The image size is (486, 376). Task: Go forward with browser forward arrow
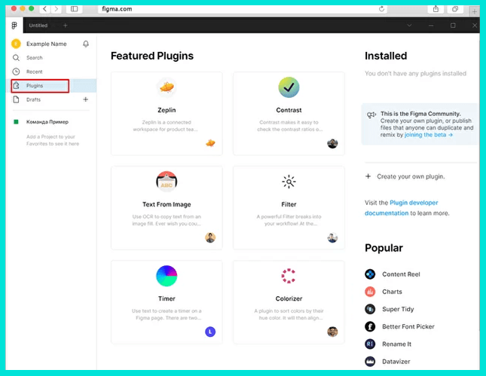[56, 9]
